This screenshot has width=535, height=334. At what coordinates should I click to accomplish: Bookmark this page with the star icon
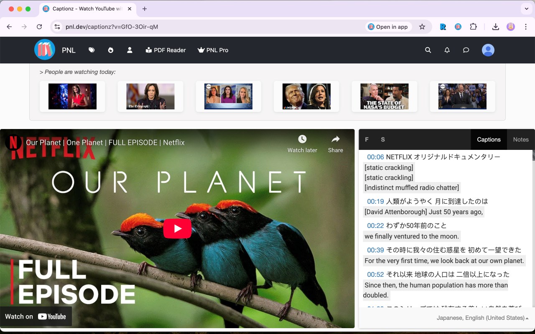coord(422,27)
